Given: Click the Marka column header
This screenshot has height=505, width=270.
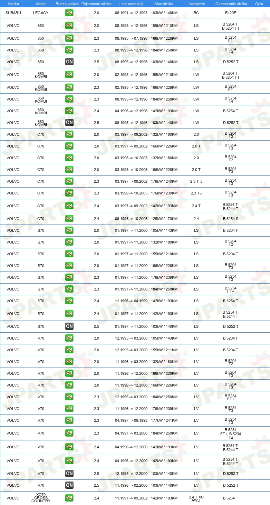Looking at the screenshot, I should coord(13,4).
